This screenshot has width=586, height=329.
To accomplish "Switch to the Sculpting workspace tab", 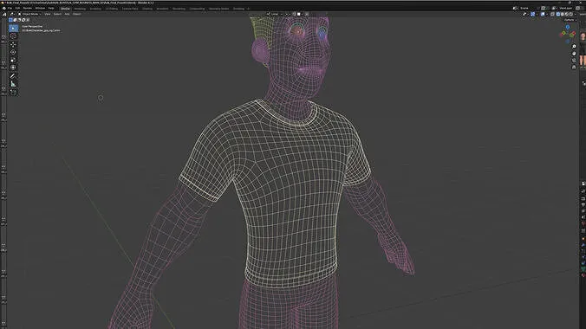I will point(95,9).
